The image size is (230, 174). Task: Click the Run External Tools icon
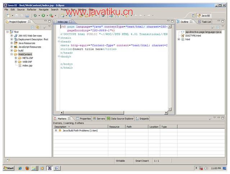pyautogui.click(x=51, y=15)
